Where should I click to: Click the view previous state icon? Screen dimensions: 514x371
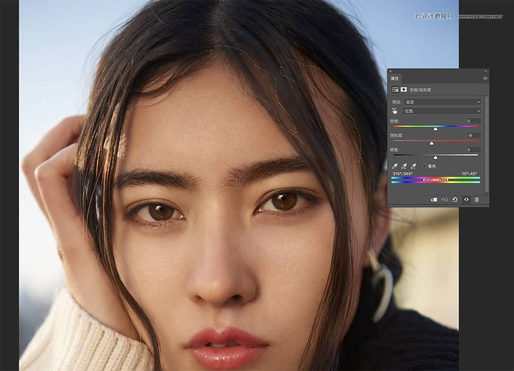pyautogui.click(x=445, y=199)
